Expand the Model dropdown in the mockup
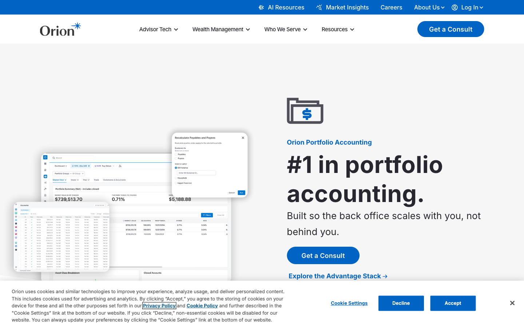Viewport: 524px width, 327px height. tap(75, 180)
